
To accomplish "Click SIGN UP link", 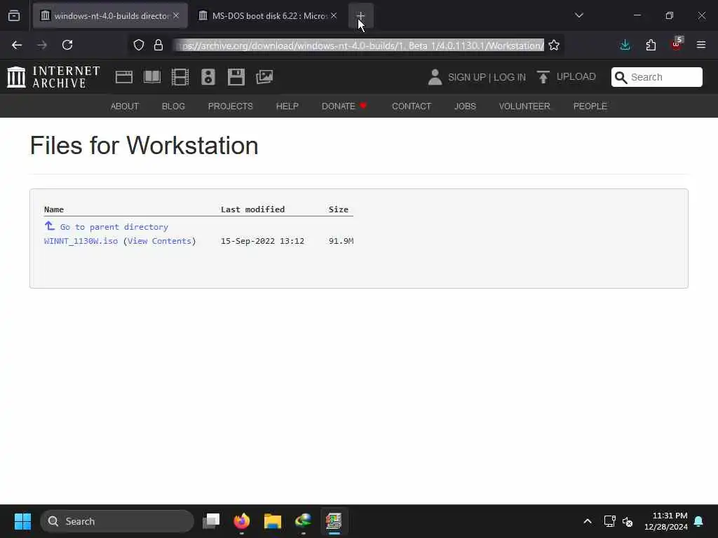I will [x=466, y=77].
